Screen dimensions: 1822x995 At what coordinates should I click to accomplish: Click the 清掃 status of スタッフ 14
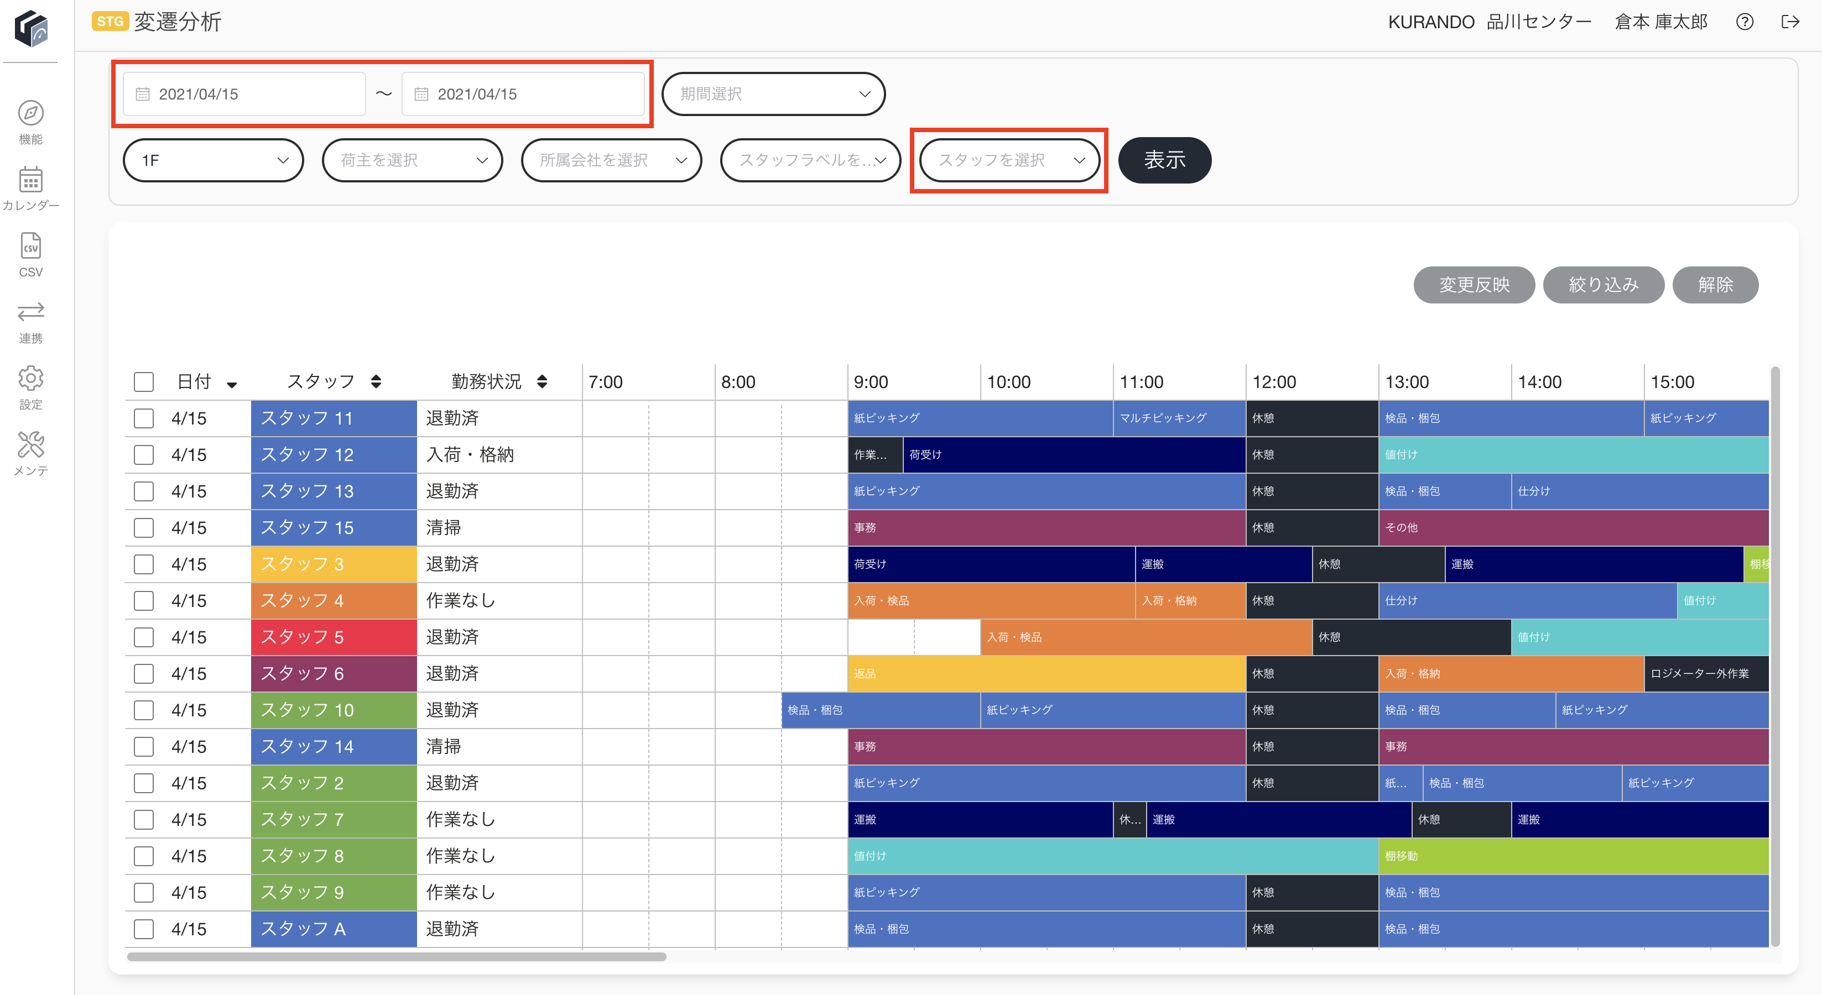pyautogui.click(x=444, y=746)
